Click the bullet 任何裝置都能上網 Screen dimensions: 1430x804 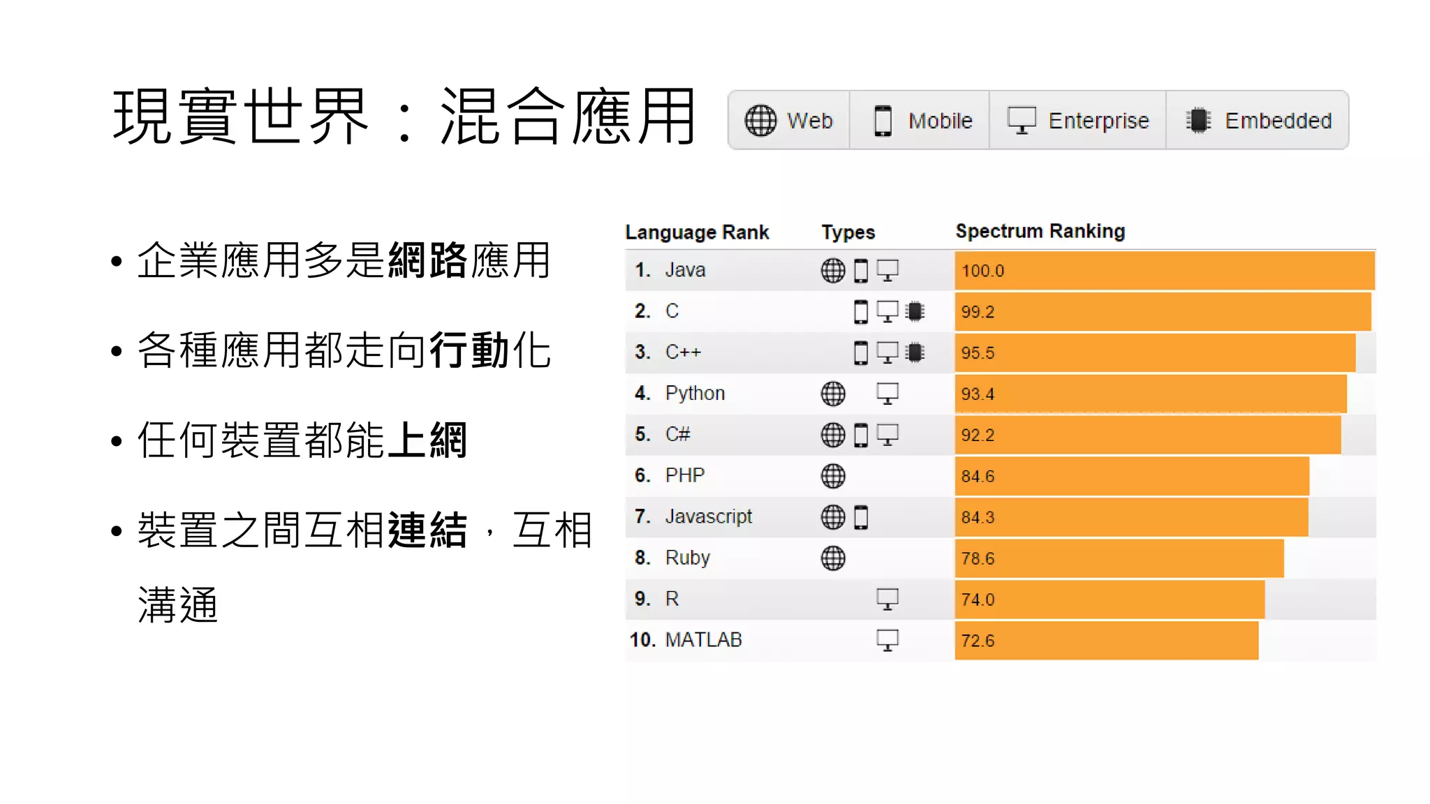click(302, 440)
